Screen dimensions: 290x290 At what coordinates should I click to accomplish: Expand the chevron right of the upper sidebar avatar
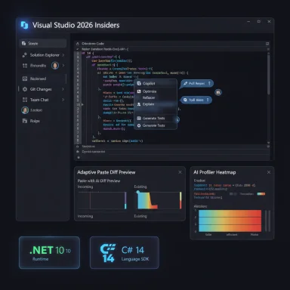pos(63,66)
